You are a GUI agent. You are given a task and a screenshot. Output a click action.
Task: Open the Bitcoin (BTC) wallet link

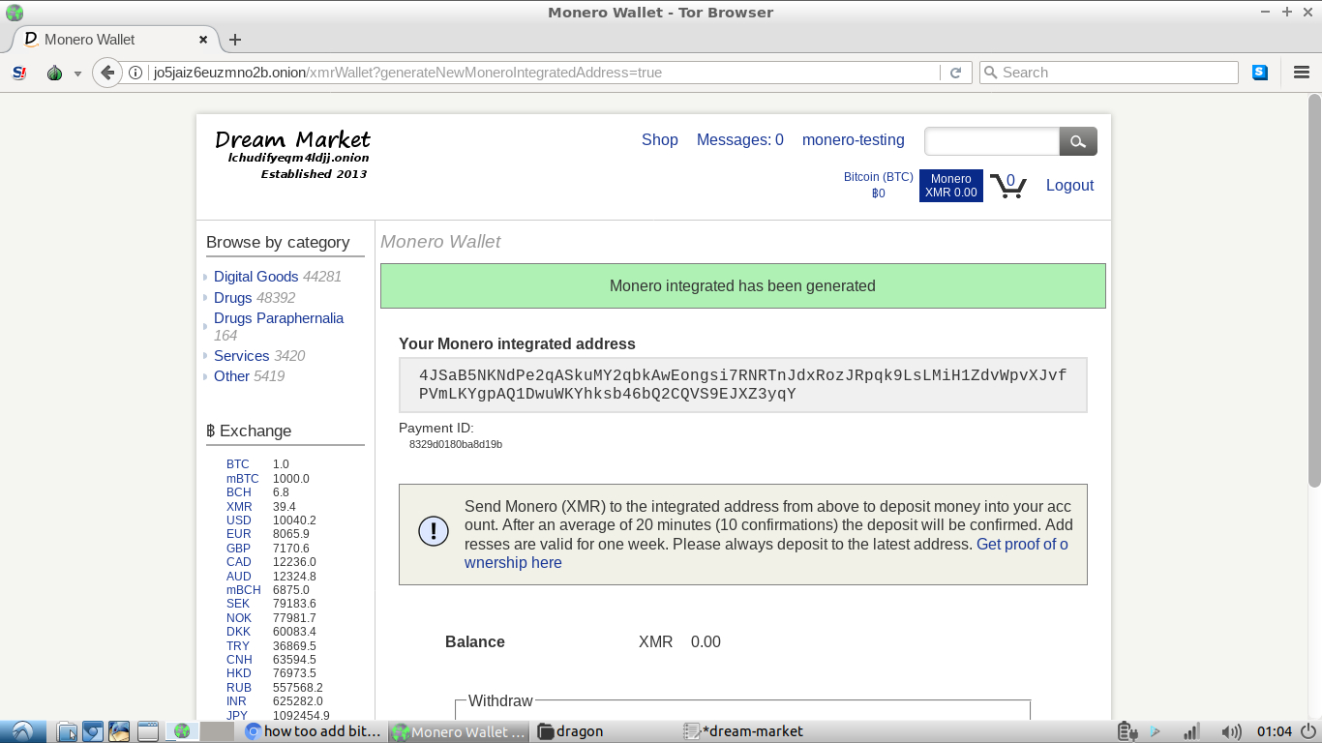pyautogui.click(x=879, y=185)
